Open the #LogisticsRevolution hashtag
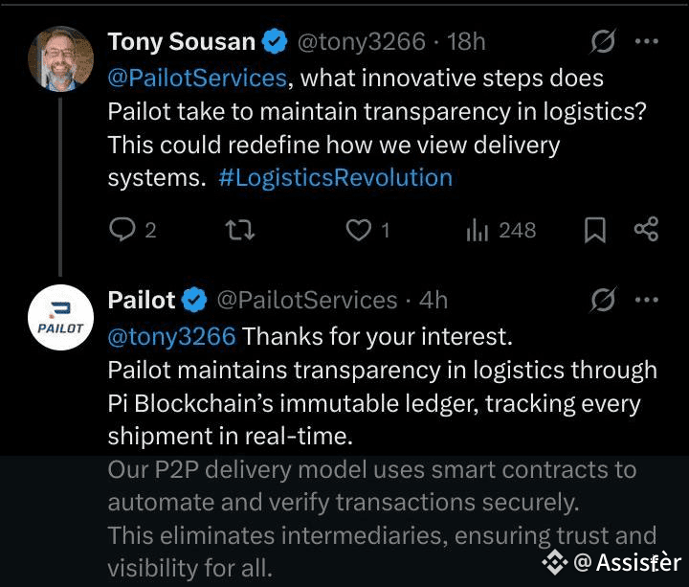The width and height of the screenshot is (689, 587). click(335, 178)
